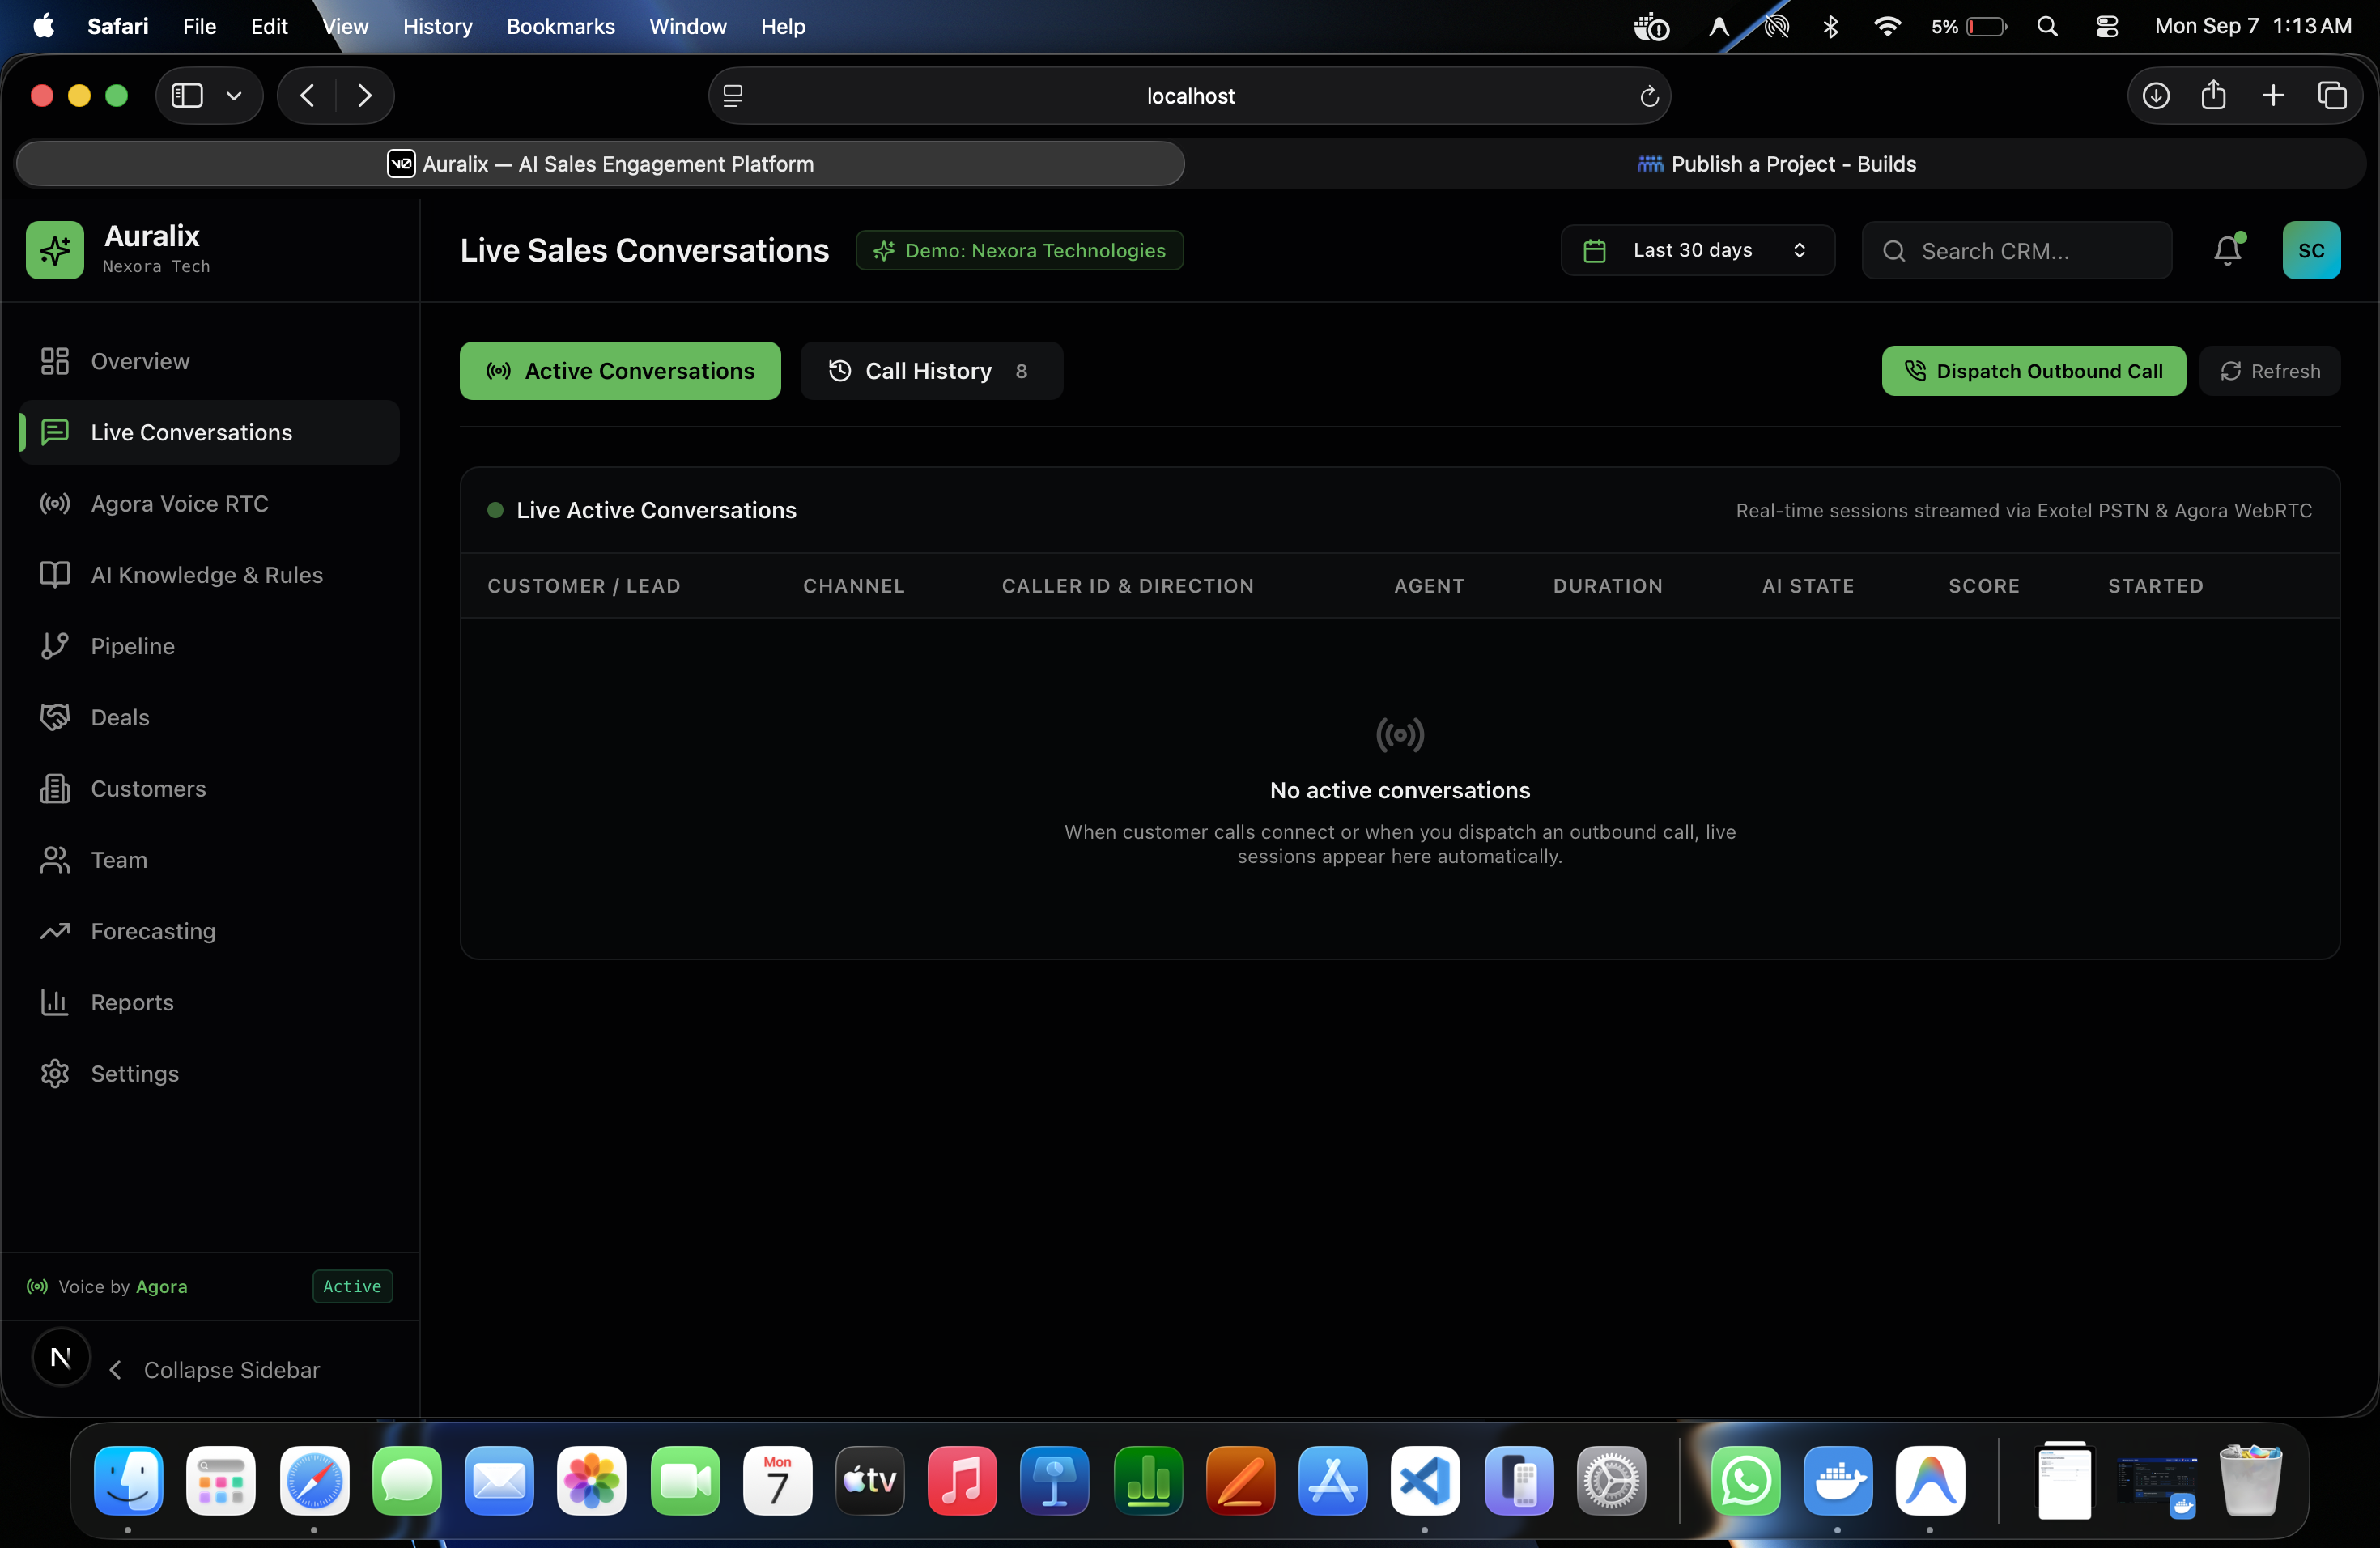Open a new Safari tab
The width and height of the screenshot is (2380, 1548).
tap(2273, 95)
